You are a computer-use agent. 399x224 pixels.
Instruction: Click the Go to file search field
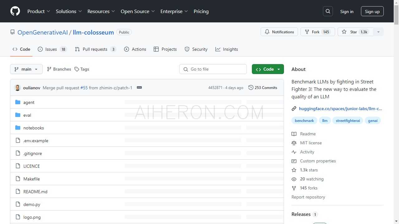coord(213,69)
